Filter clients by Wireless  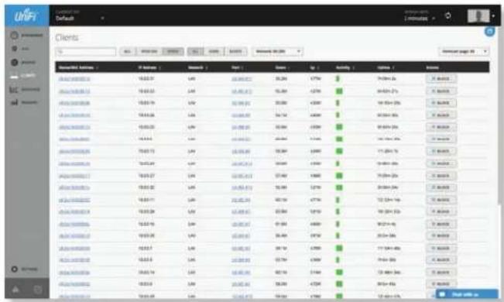[x=149, y=51]
